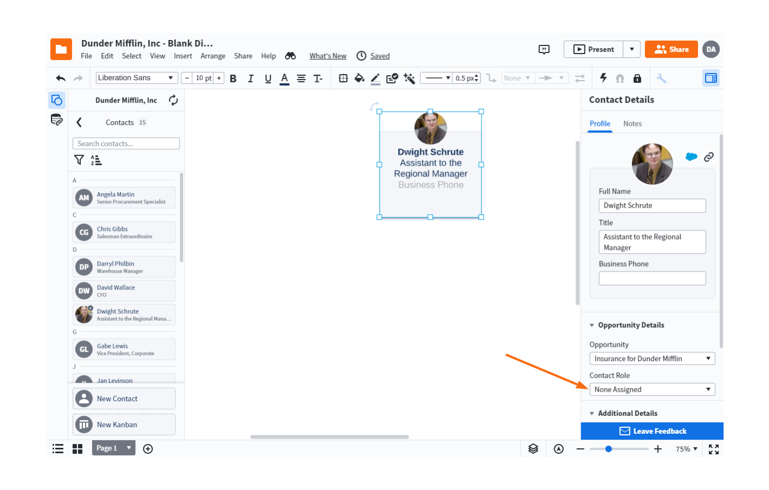The width and height of the screenshot is (769, 490).
Task: Click the New Contact button
Action: [124, 399]
